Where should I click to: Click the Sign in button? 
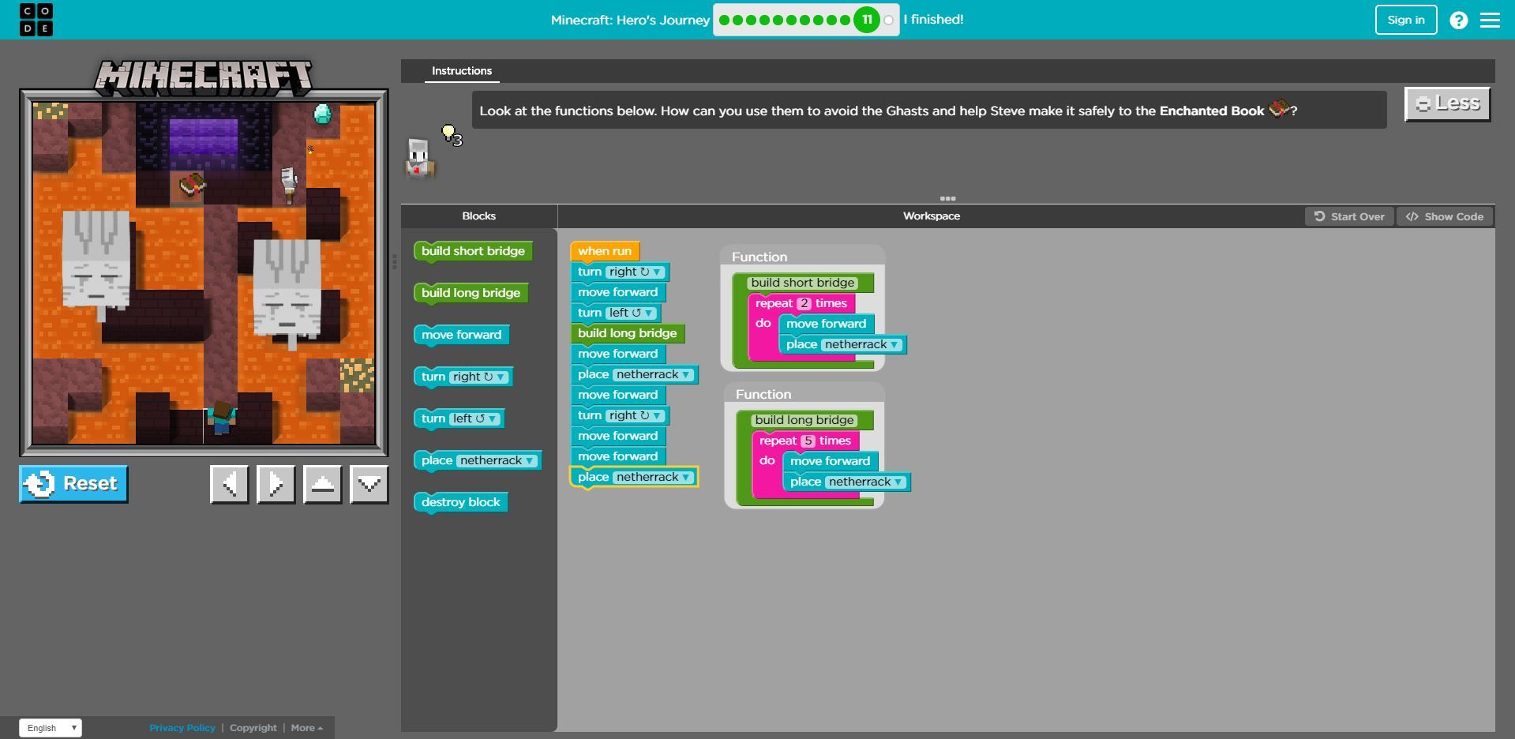(1405, 20)
